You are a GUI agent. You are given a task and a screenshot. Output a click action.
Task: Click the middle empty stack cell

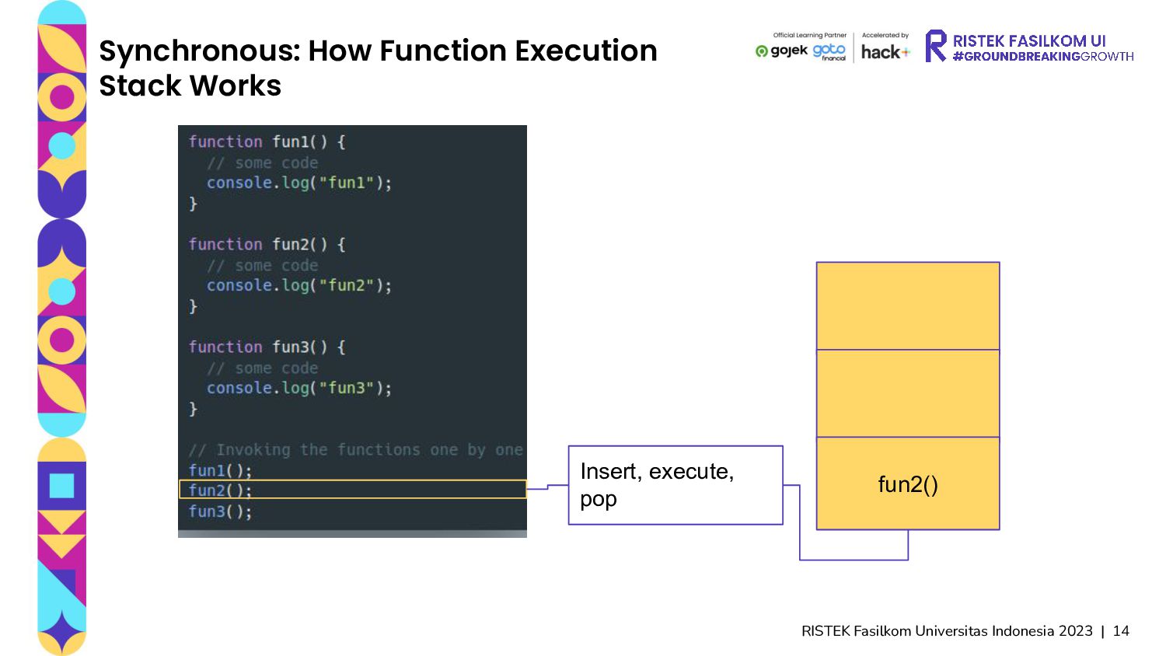908,393
